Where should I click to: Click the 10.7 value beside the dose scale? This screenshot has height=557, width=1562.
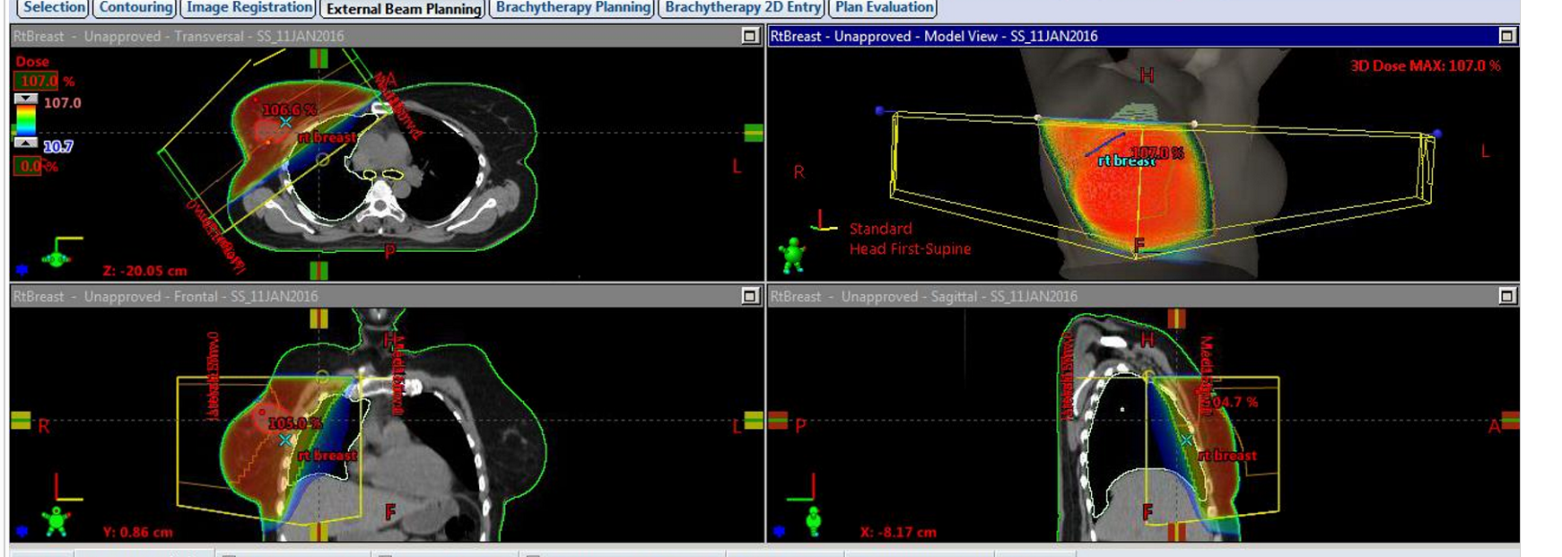click(57, 146)
